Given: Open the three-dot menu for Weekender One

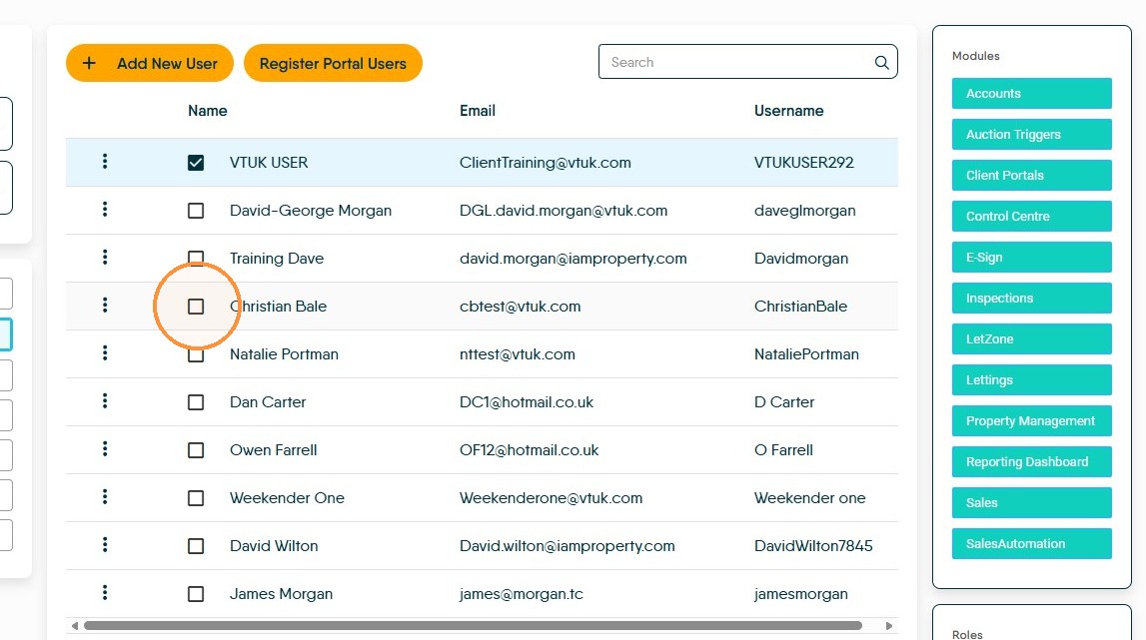Looking at the screenshot, I should pyautogui.click(x=105, y=497).
